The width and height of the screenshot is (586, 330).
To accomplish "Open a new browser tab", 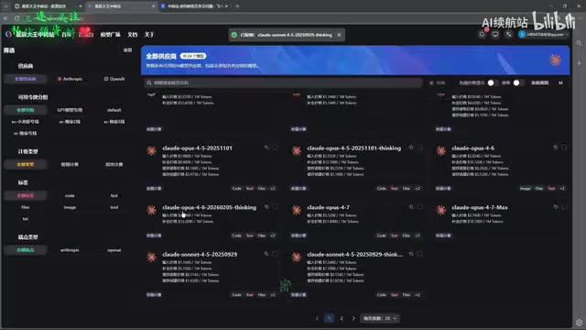I will pyautogui.click(x=237, y=6).
